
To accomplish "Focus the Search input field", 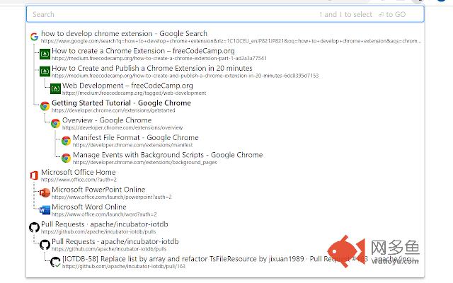I will point(225,14).
